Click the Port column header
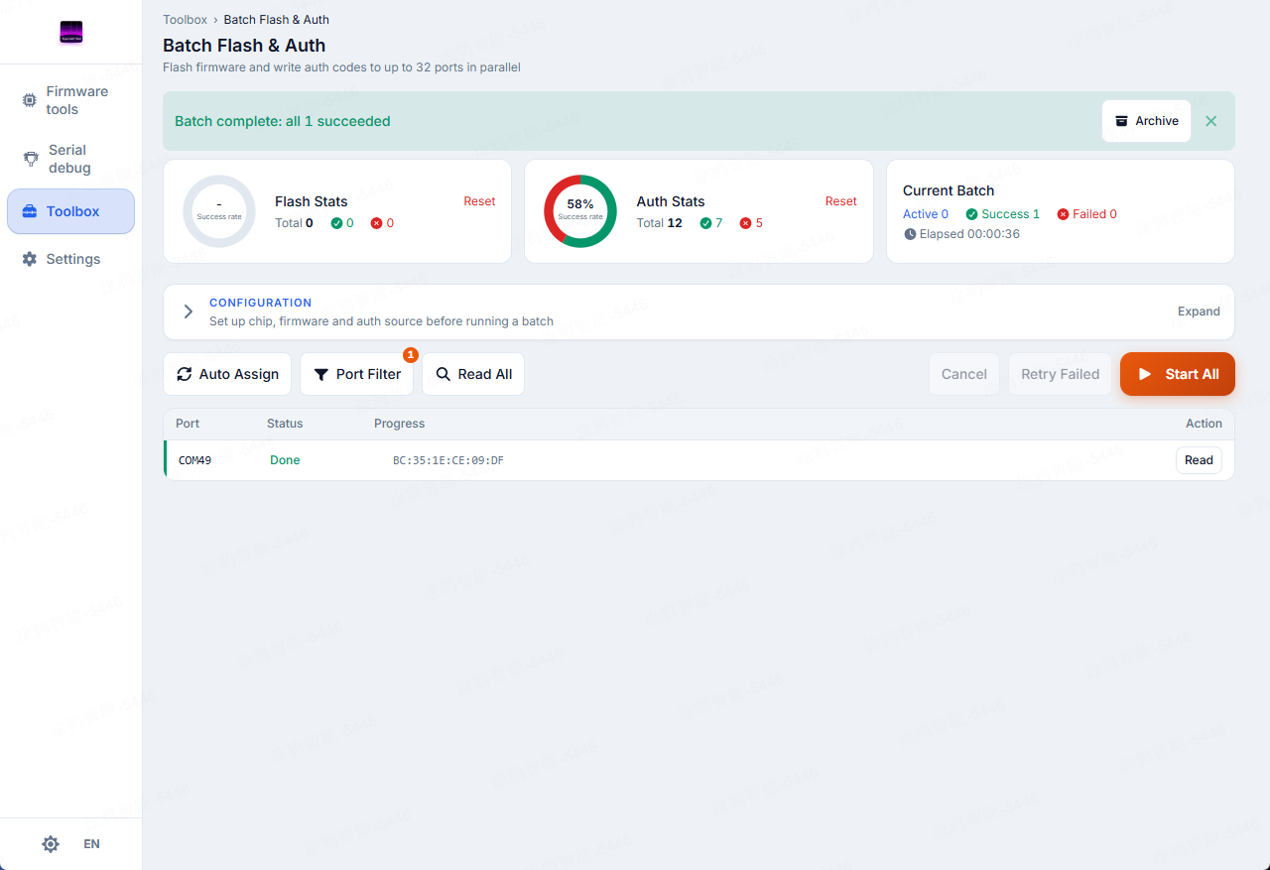The width and height of the screenshot is (1270, 870). (x=188, y=424)
